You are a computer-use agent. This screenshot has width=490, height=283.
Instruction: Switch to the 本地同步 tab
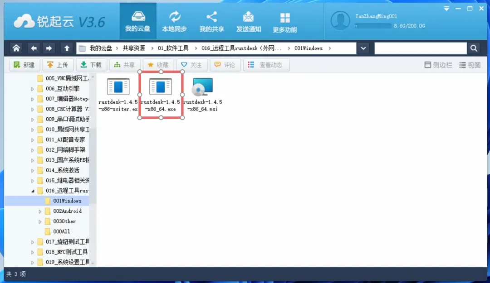pyautogui.click(x=174, y=21)
